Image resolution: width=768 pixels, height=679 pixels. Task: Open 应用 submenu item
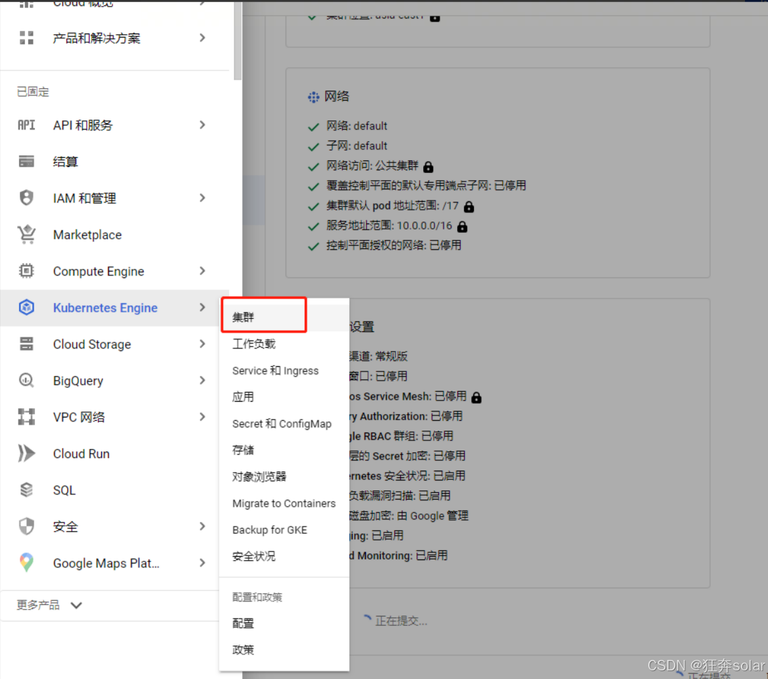pos(284,397)
